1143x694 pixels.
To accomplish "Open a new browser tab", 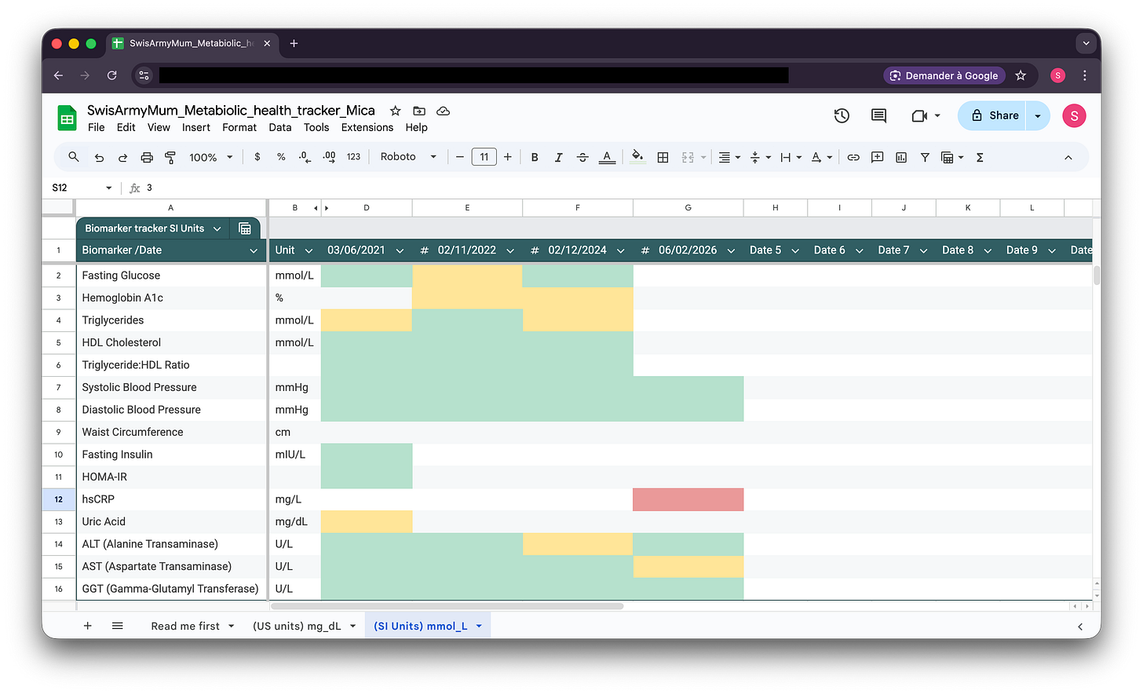I will pos(294,43).
